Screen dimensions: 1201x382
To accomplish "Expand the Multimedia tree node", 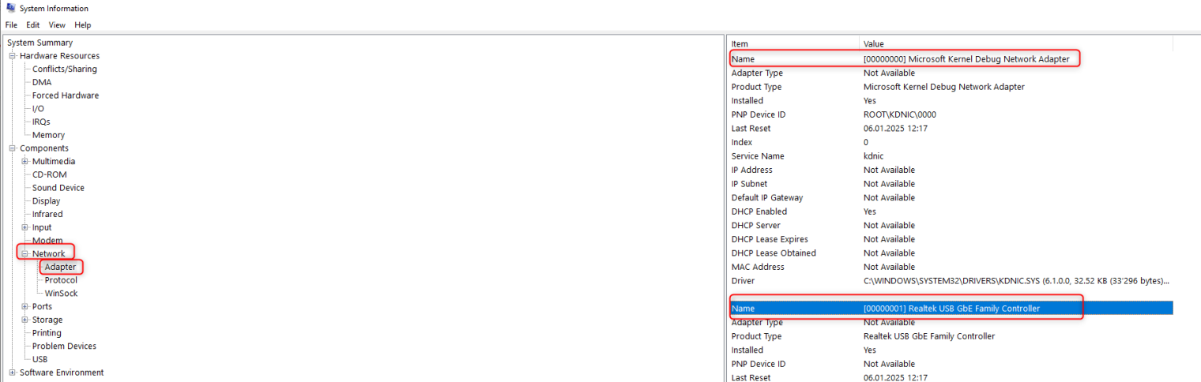I will pyautogui.click(x=25, y=162).
